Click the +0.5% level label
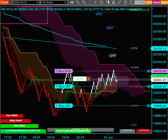 click(134, 48)
